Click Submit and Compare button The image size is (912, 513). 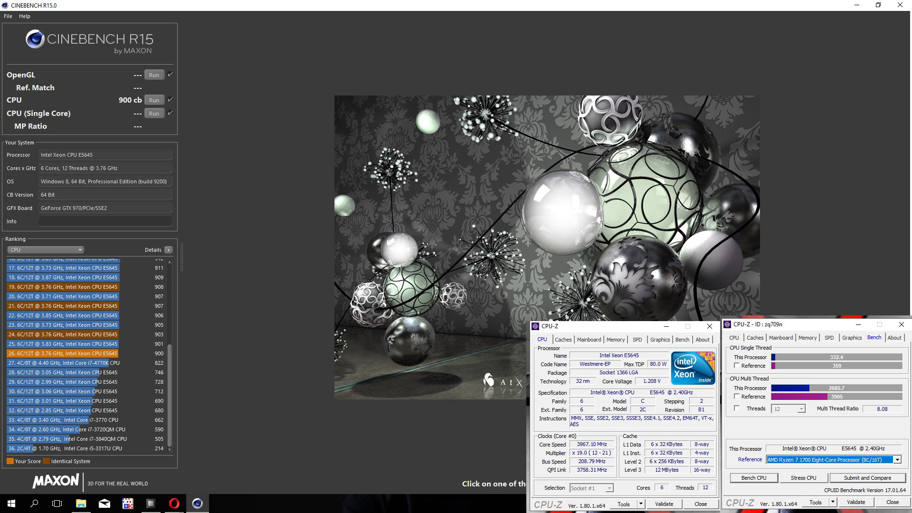coord(867,478)
